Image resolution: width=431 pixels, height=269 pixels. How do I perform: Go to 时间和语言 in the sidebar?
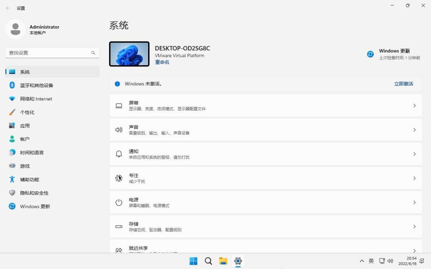(x=32, y=153)
